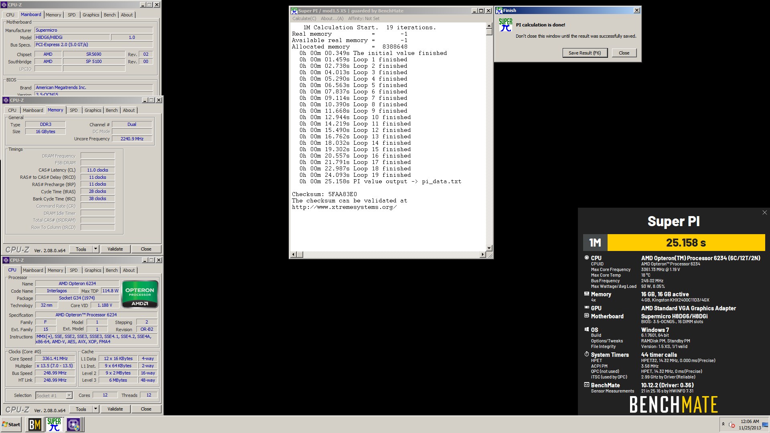This screenshot has width=770, height=433.
Task: Expand Tools dropdown arrow in middle CPU-Z window
Action: click(95, 249)
